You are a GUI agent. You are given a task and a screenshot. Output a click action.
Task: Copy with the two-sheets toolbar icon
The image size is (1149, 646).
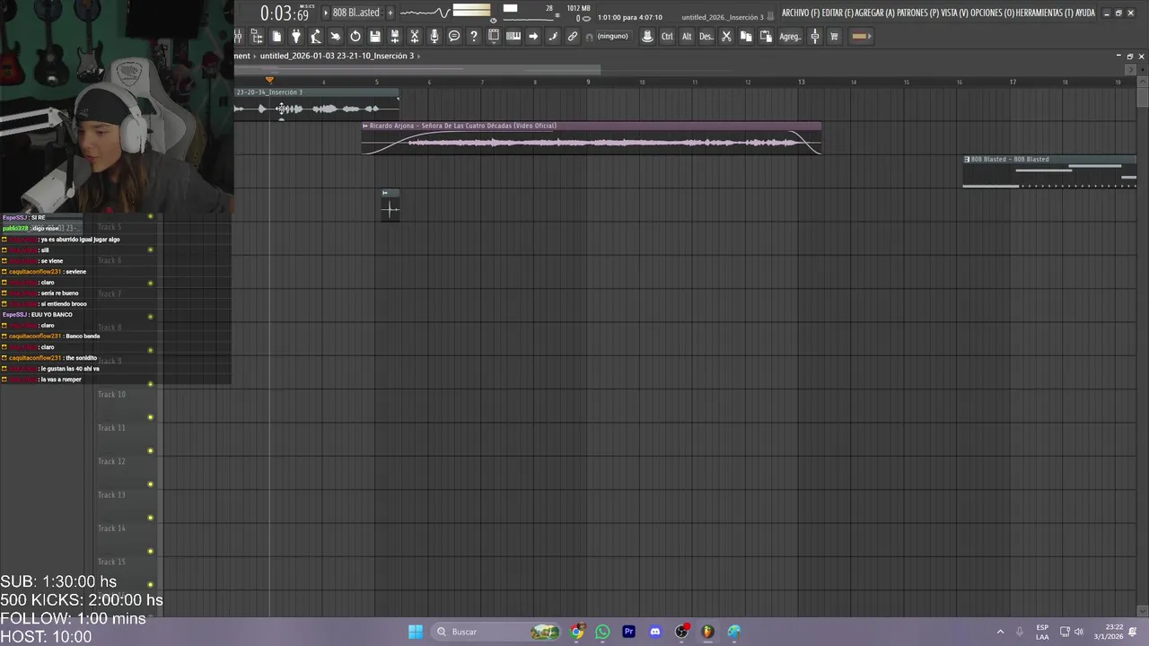[x=746, y=36]
